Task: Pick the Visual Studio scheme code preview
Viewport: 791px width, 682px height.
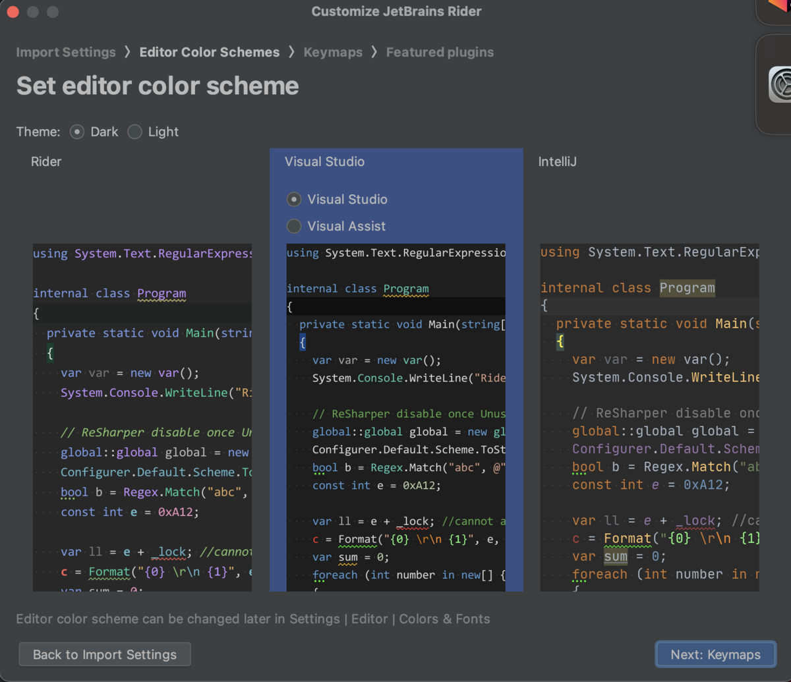Action: (396, 417)
